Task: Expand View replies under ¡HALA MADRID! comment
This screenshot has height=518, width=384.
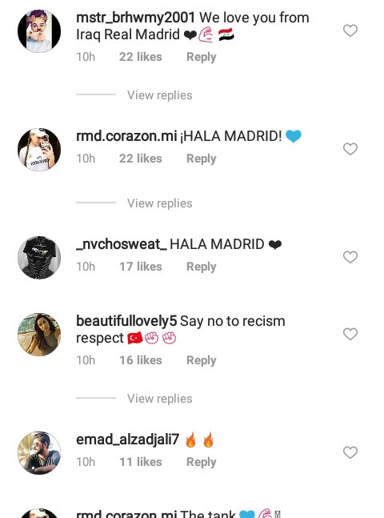Action: 160,203
